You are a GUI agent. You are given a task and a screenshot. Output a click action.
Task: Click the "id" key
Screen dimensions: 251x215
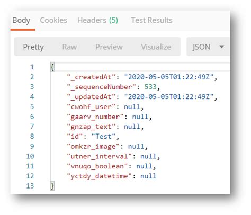pos(75,136)
